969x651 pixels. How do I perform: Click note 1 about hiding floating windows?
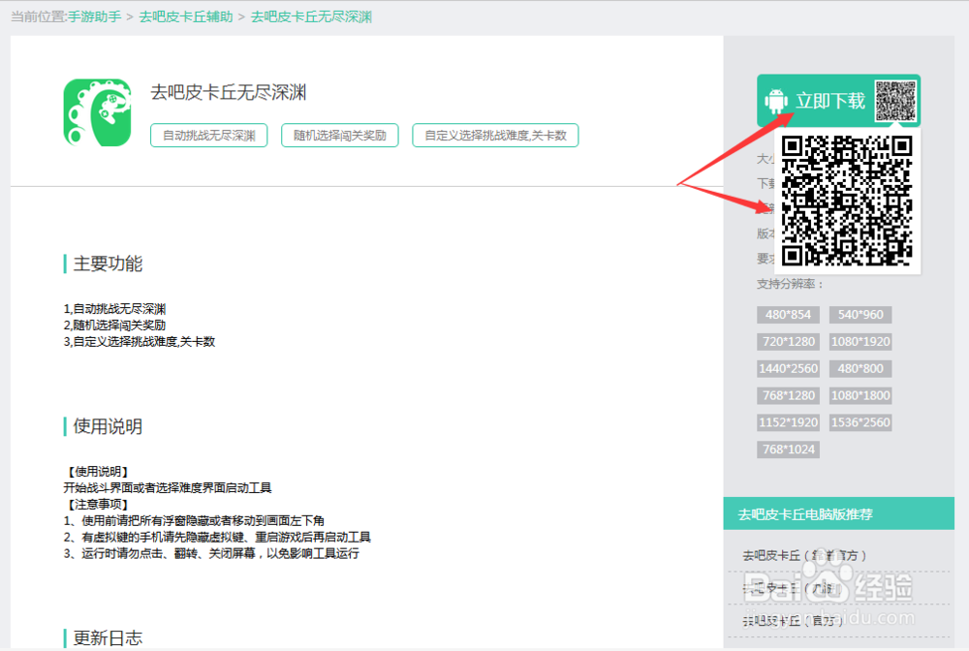(194, 520)
